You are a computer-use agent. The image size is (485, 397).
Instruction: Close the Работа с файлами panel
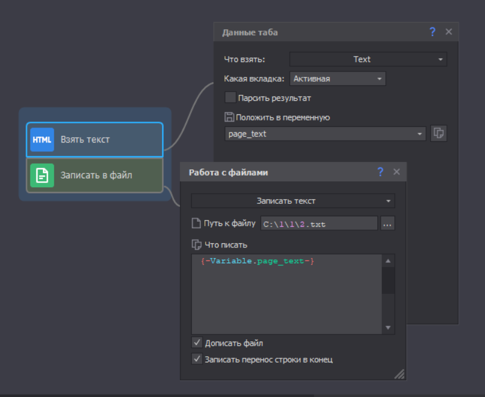(x=397, y=172)
